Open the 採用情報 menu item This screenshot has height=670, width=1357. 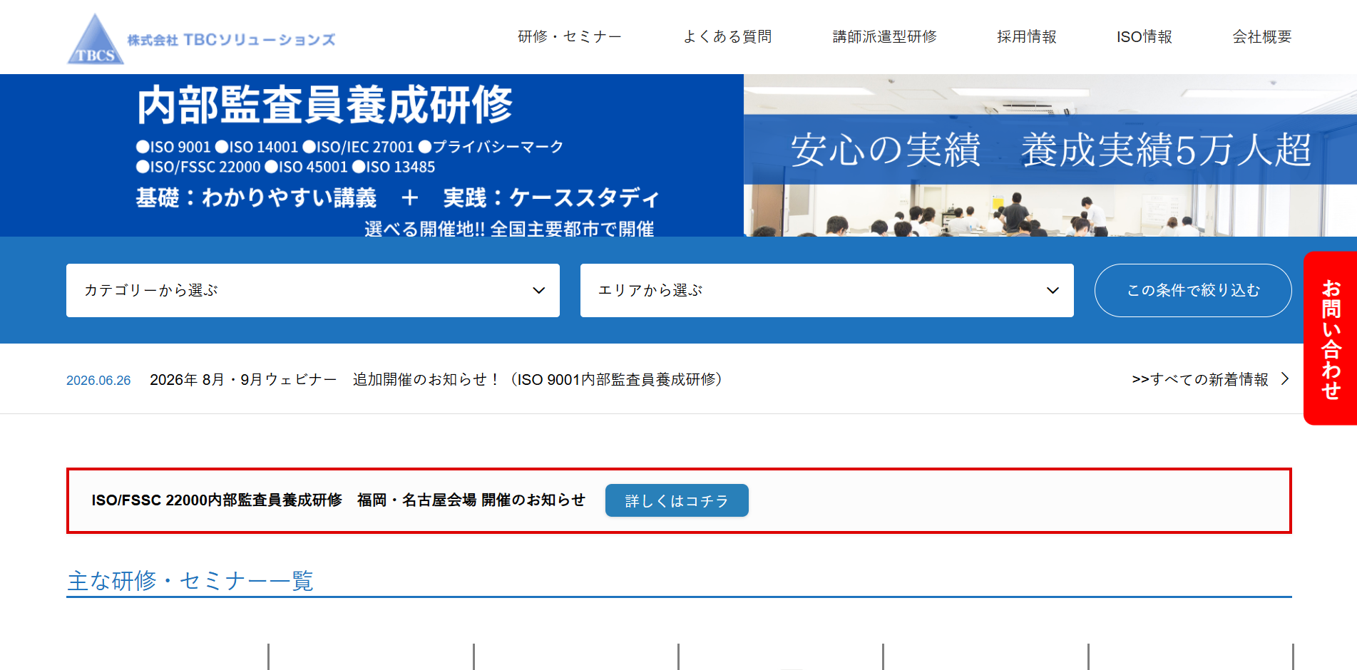pos(1027,36)
